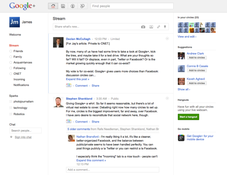The height and width of the screenshot is (175, 227).
Task: Add a photo with camera icon
Action: click(x=143, y=27)
